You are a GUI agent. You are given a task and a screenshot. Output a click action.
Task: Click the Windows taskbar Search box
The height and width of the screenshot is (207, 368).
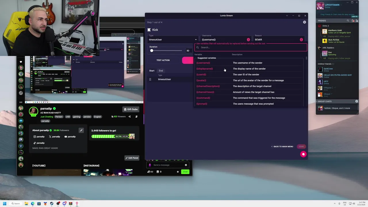[16, 204]
